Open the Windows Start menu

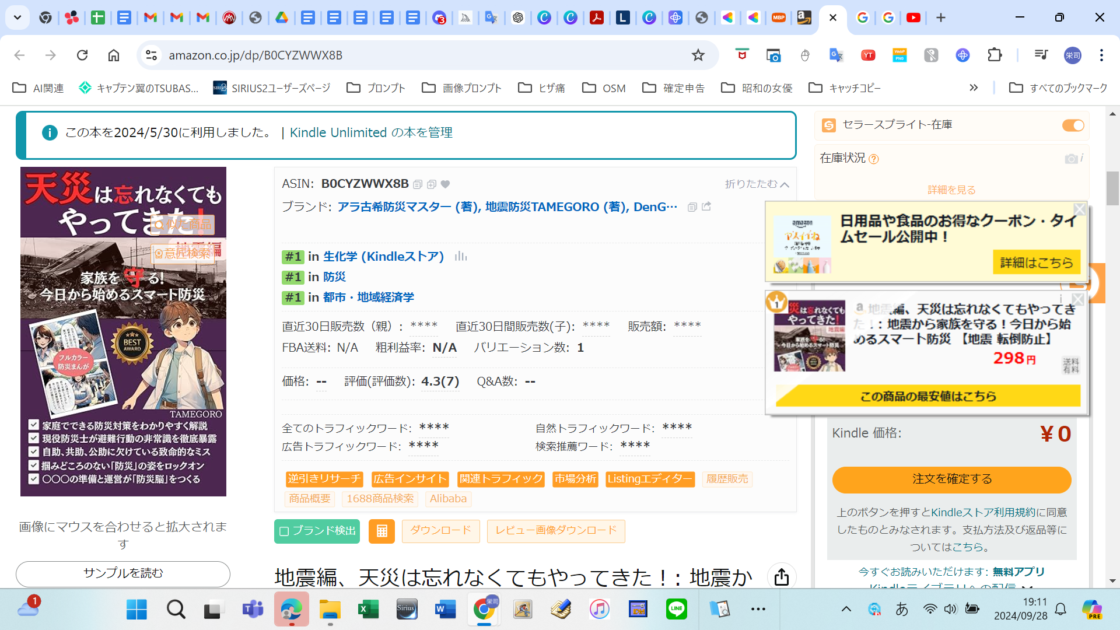click(136, 609)
